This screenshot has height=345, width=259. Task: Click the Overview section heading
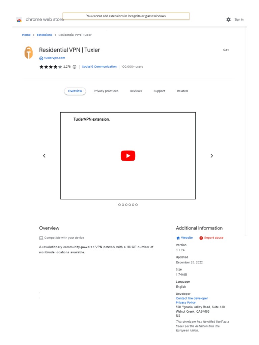coord(49,228)
